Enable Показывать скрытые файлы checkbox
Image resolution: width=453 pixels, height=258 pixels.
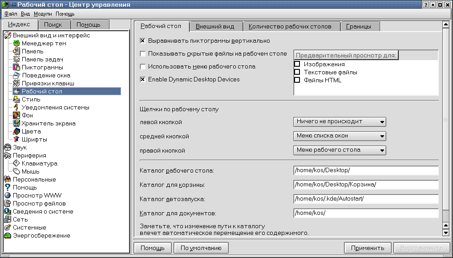click(143, 54)
